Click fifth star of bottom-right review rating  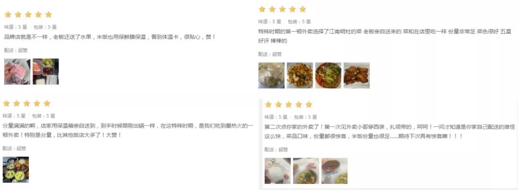coord(309,105)
